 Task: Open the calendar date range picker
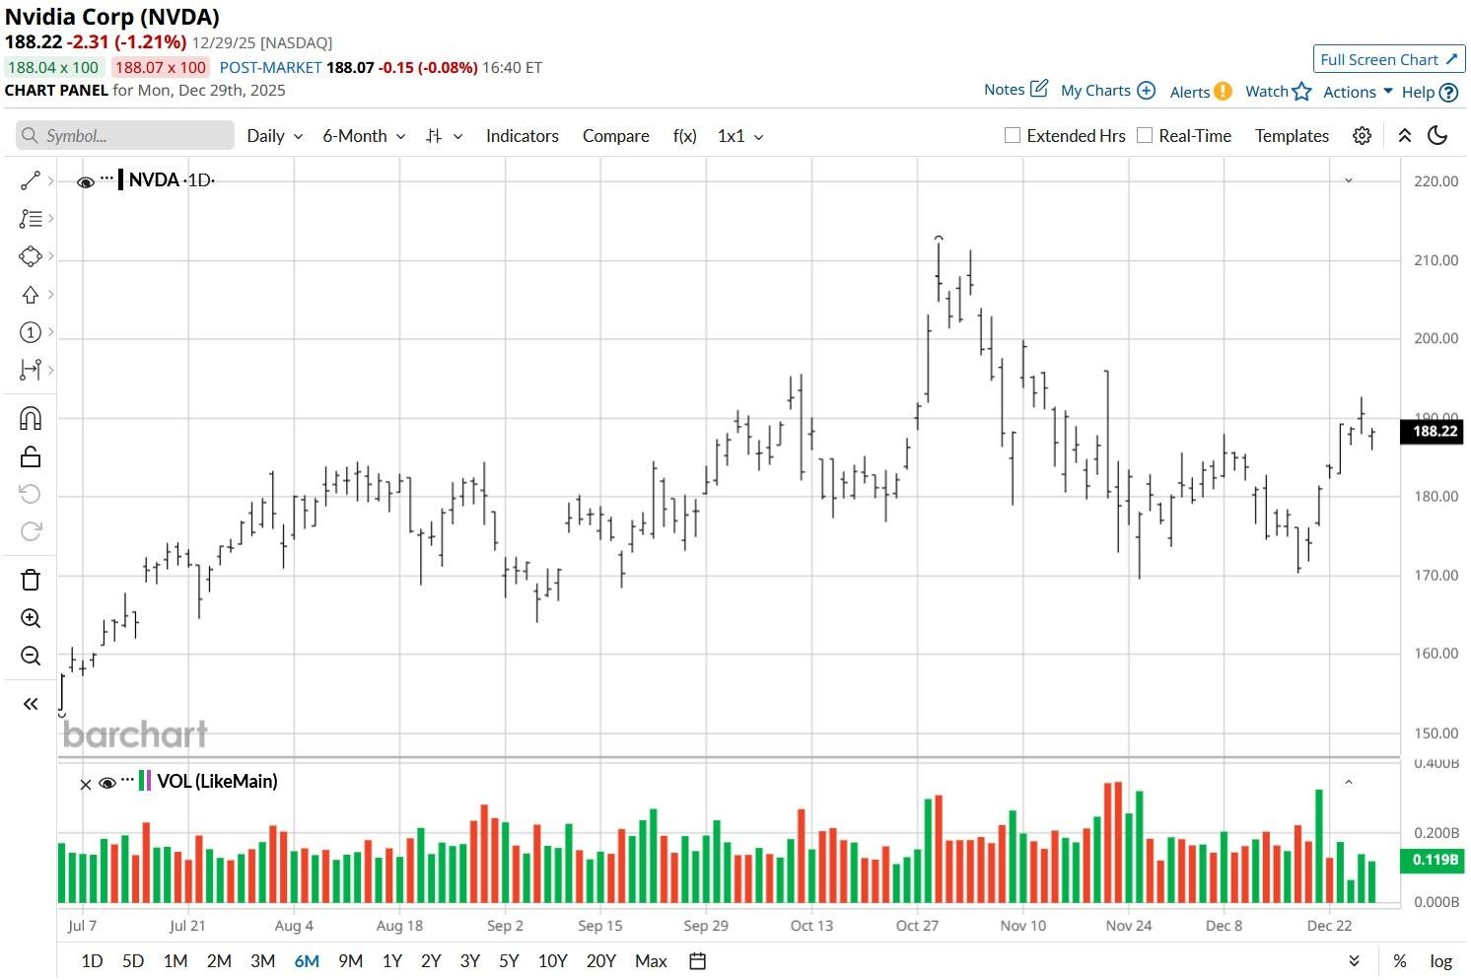tap(697, 961)
